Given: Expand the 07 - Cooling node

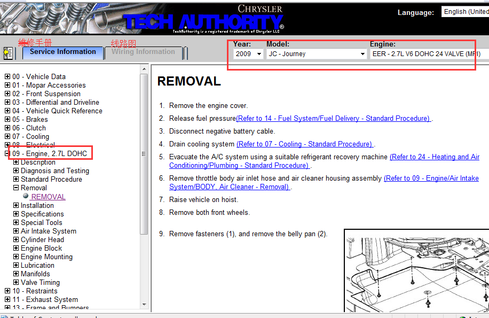Looking at the screenshot, I should click(7, 136).
